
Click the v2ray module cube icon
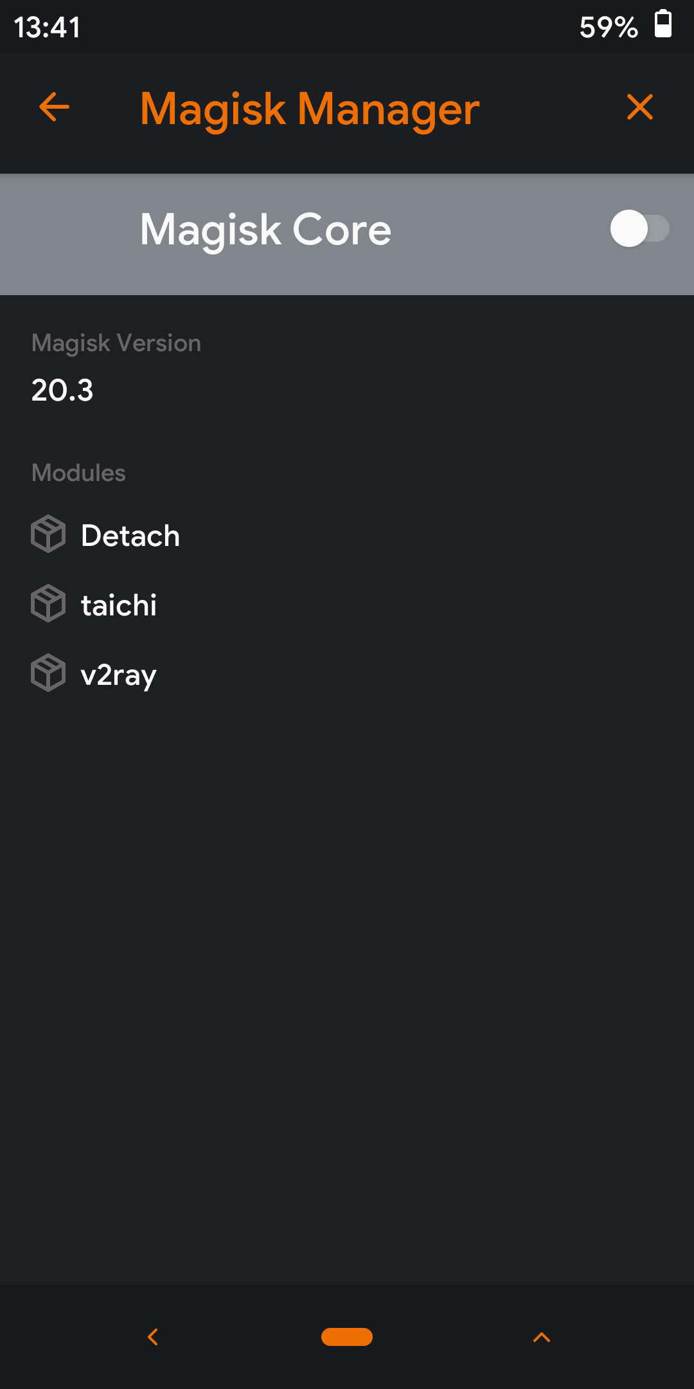pyautogui.click(x=48, y=673)
